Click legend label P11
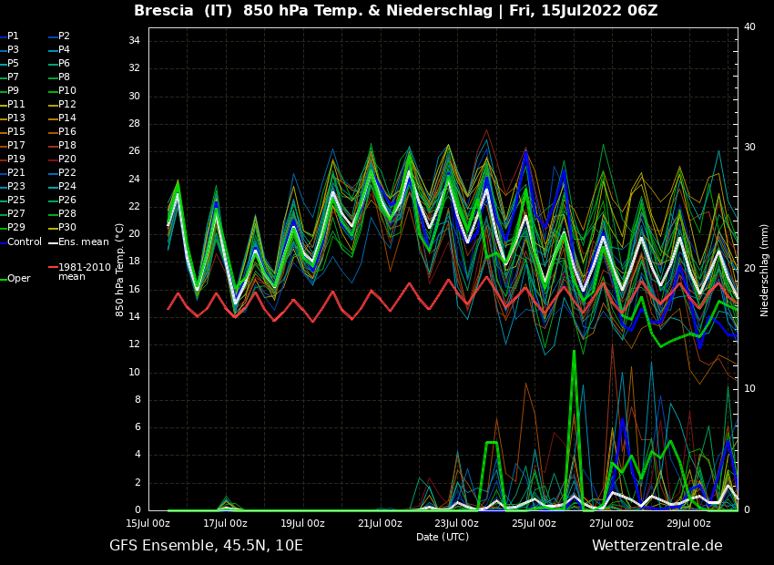The height and width of the screenshot is (565, 774). tap(15, 104)
